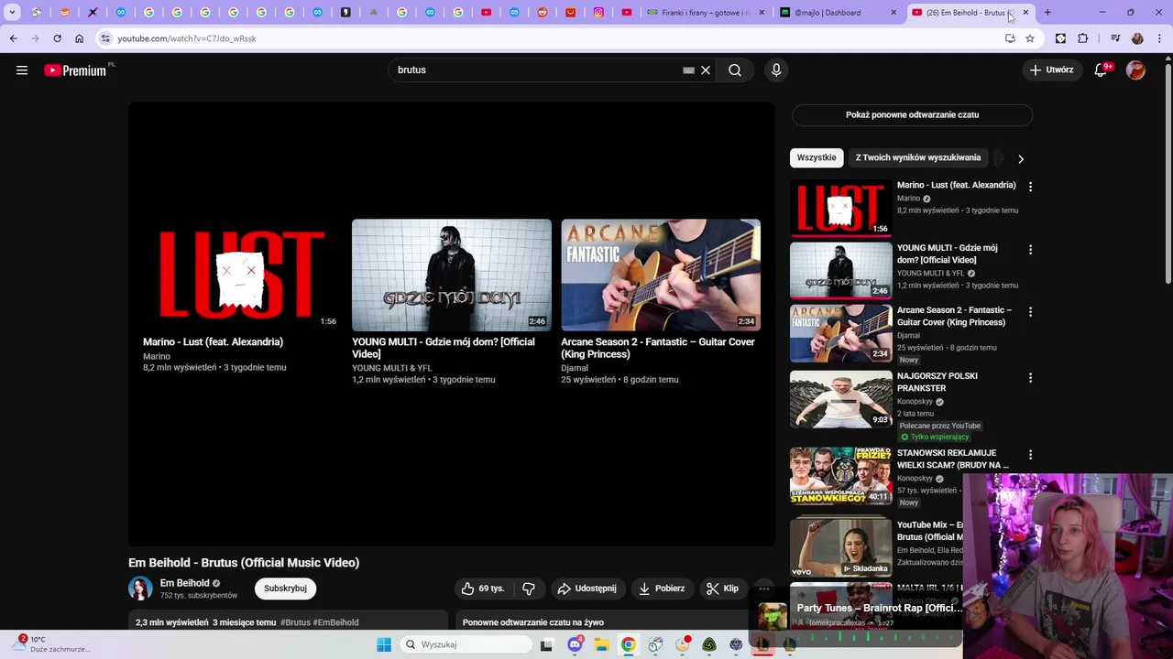Like the video (69 tys.)
The width and height of the screenshot is (1173, 659).
(x=483, y=589)
